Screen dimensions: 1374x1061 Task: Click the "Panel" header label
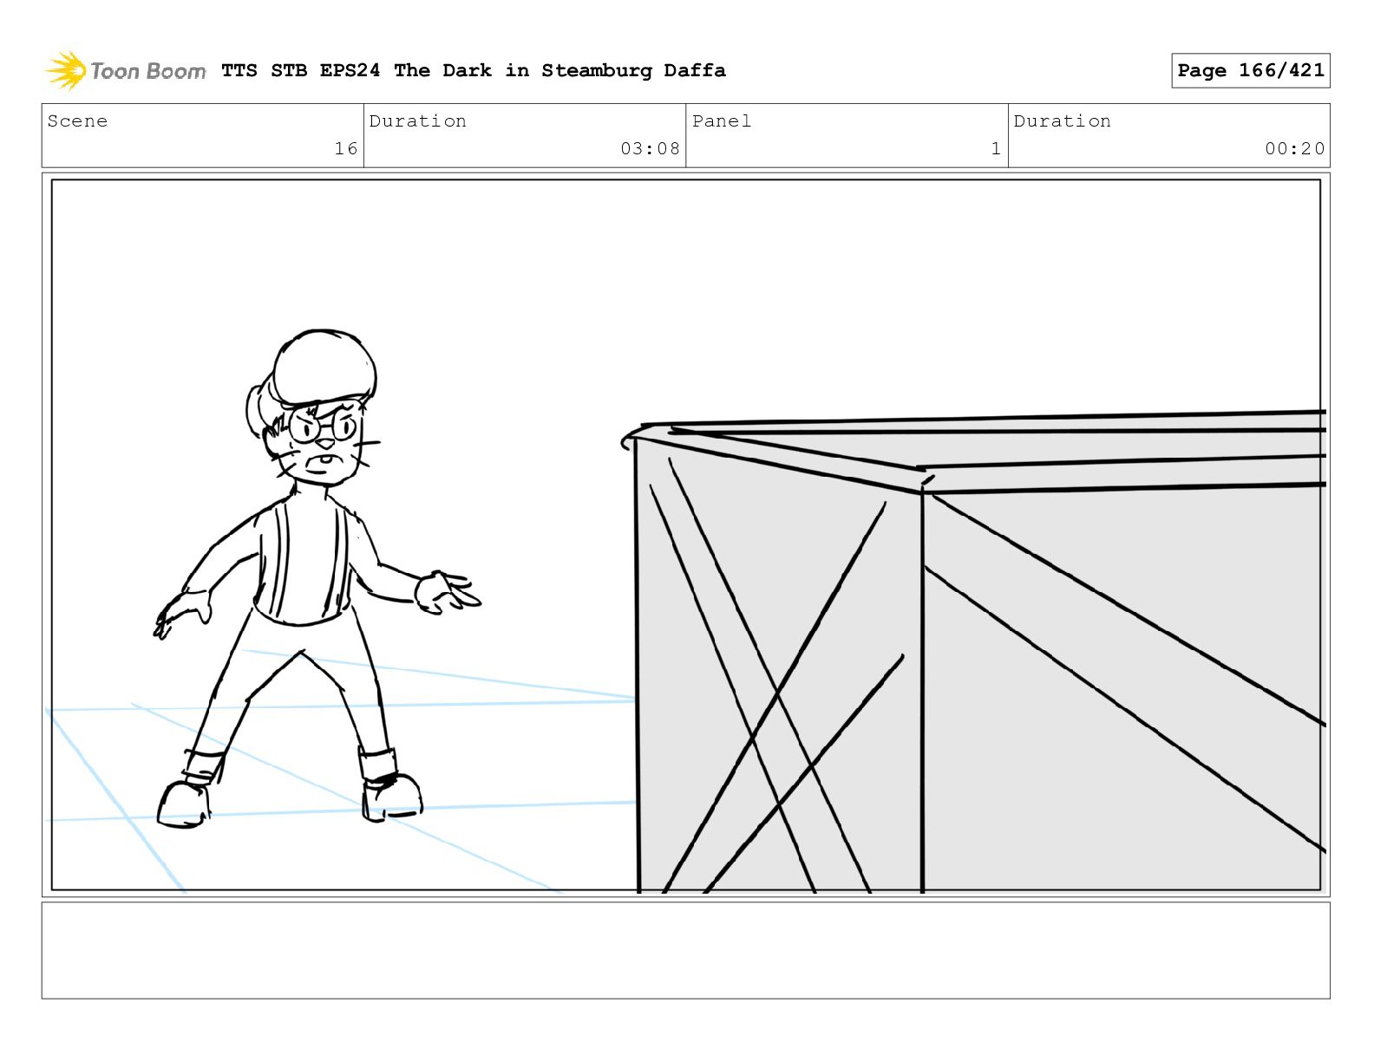click(722, 121)
